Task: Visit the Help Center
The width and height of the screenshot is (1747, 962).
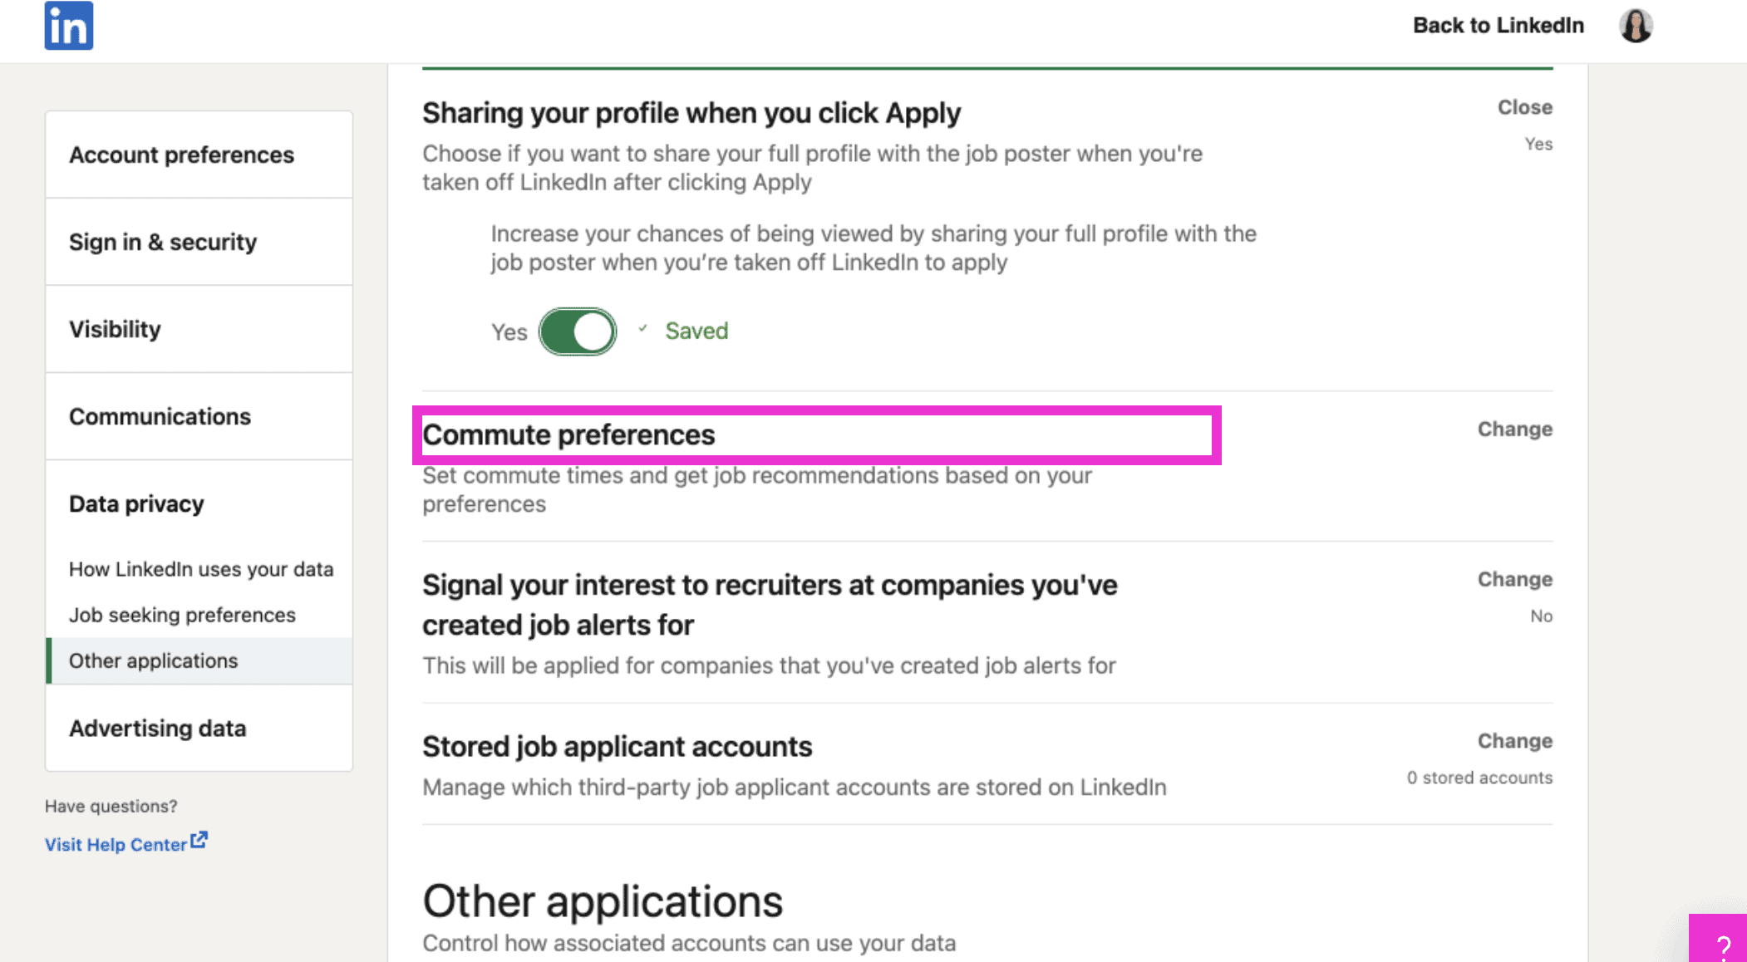Action: point(116,844)
